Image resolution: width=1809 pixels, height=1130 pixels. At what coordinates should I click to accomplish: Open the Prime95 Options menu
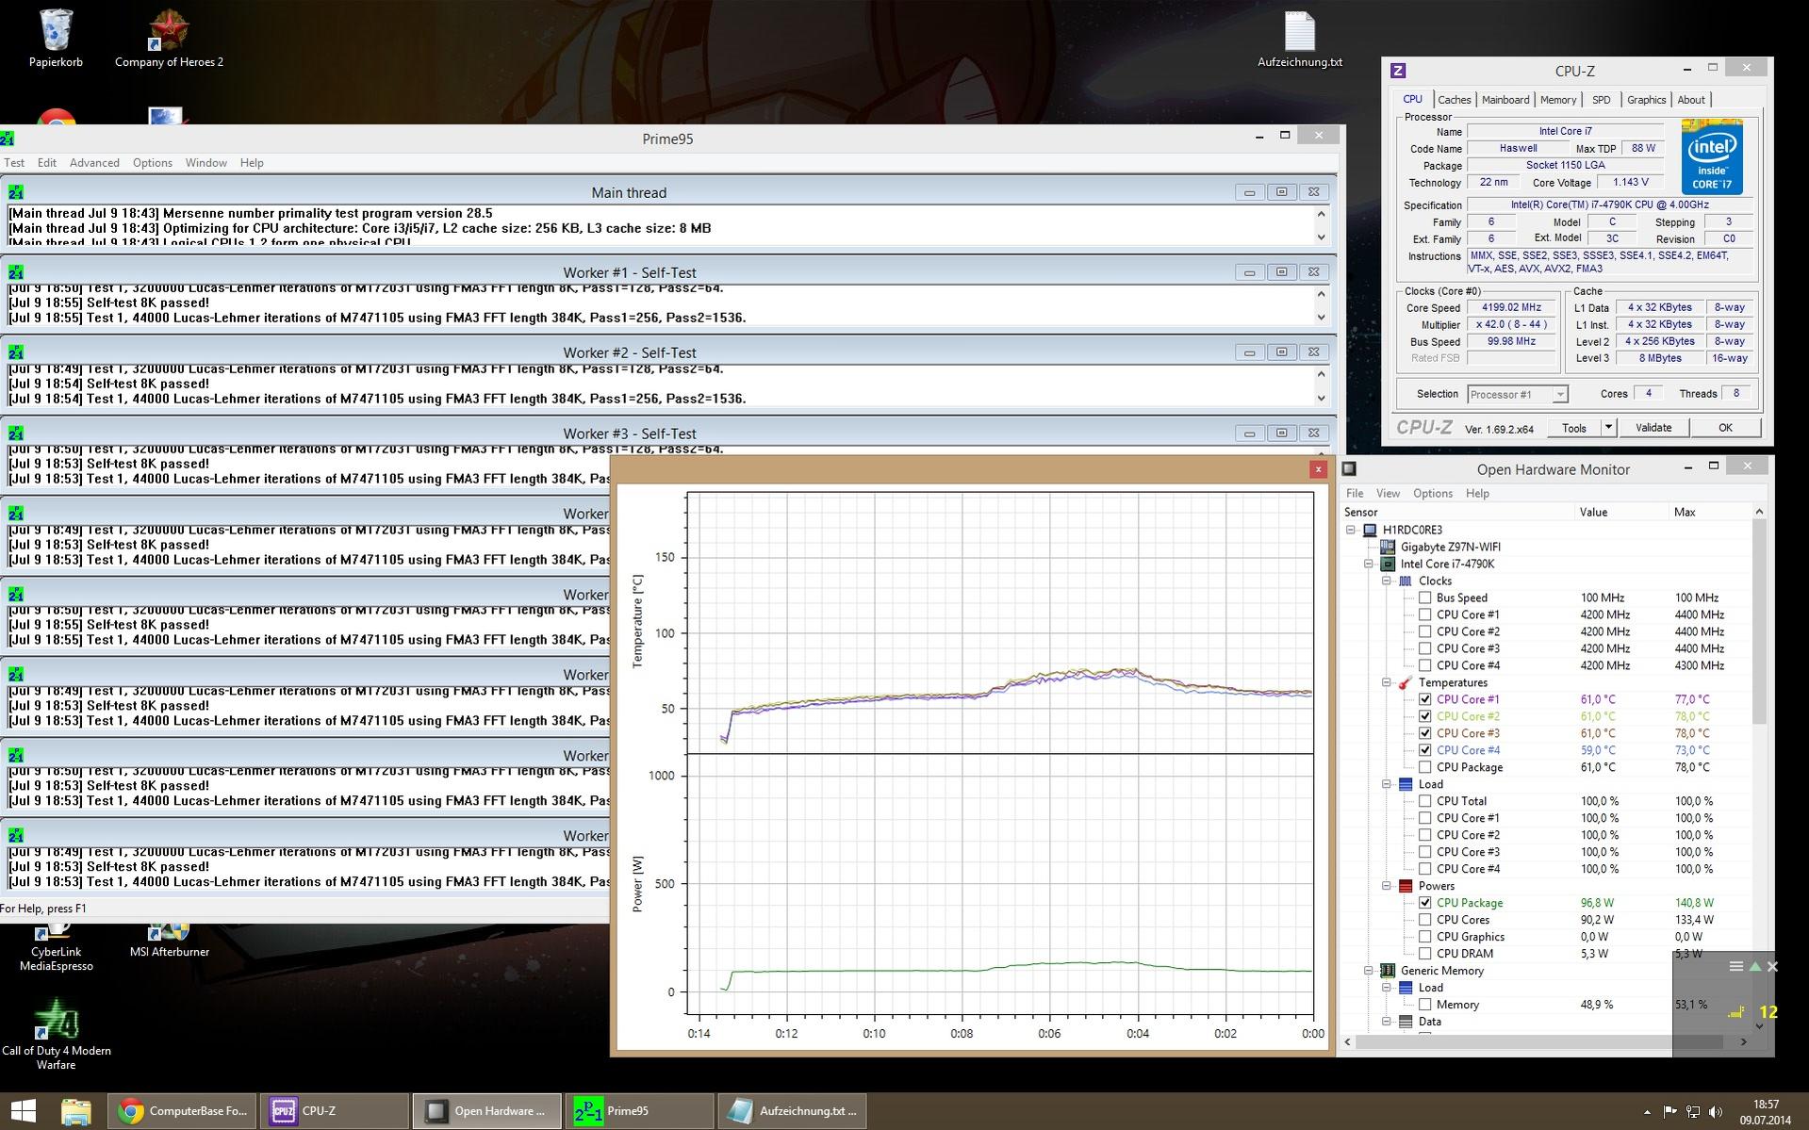(x=153, y=163)
